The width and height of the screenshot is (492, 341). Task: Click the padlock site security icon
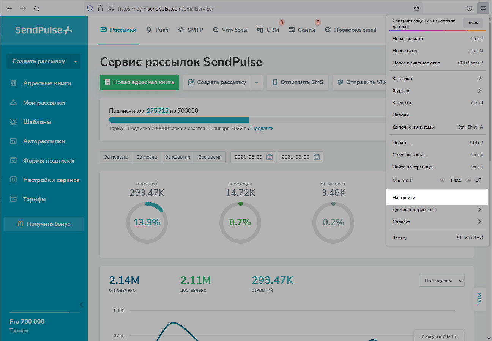tap(101, 8)
